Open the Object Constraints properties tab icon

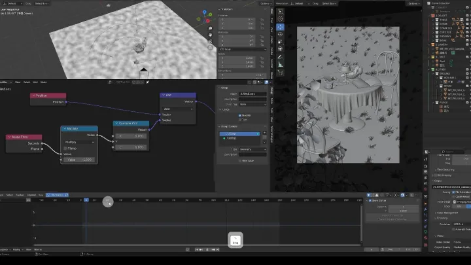point(426,226)
